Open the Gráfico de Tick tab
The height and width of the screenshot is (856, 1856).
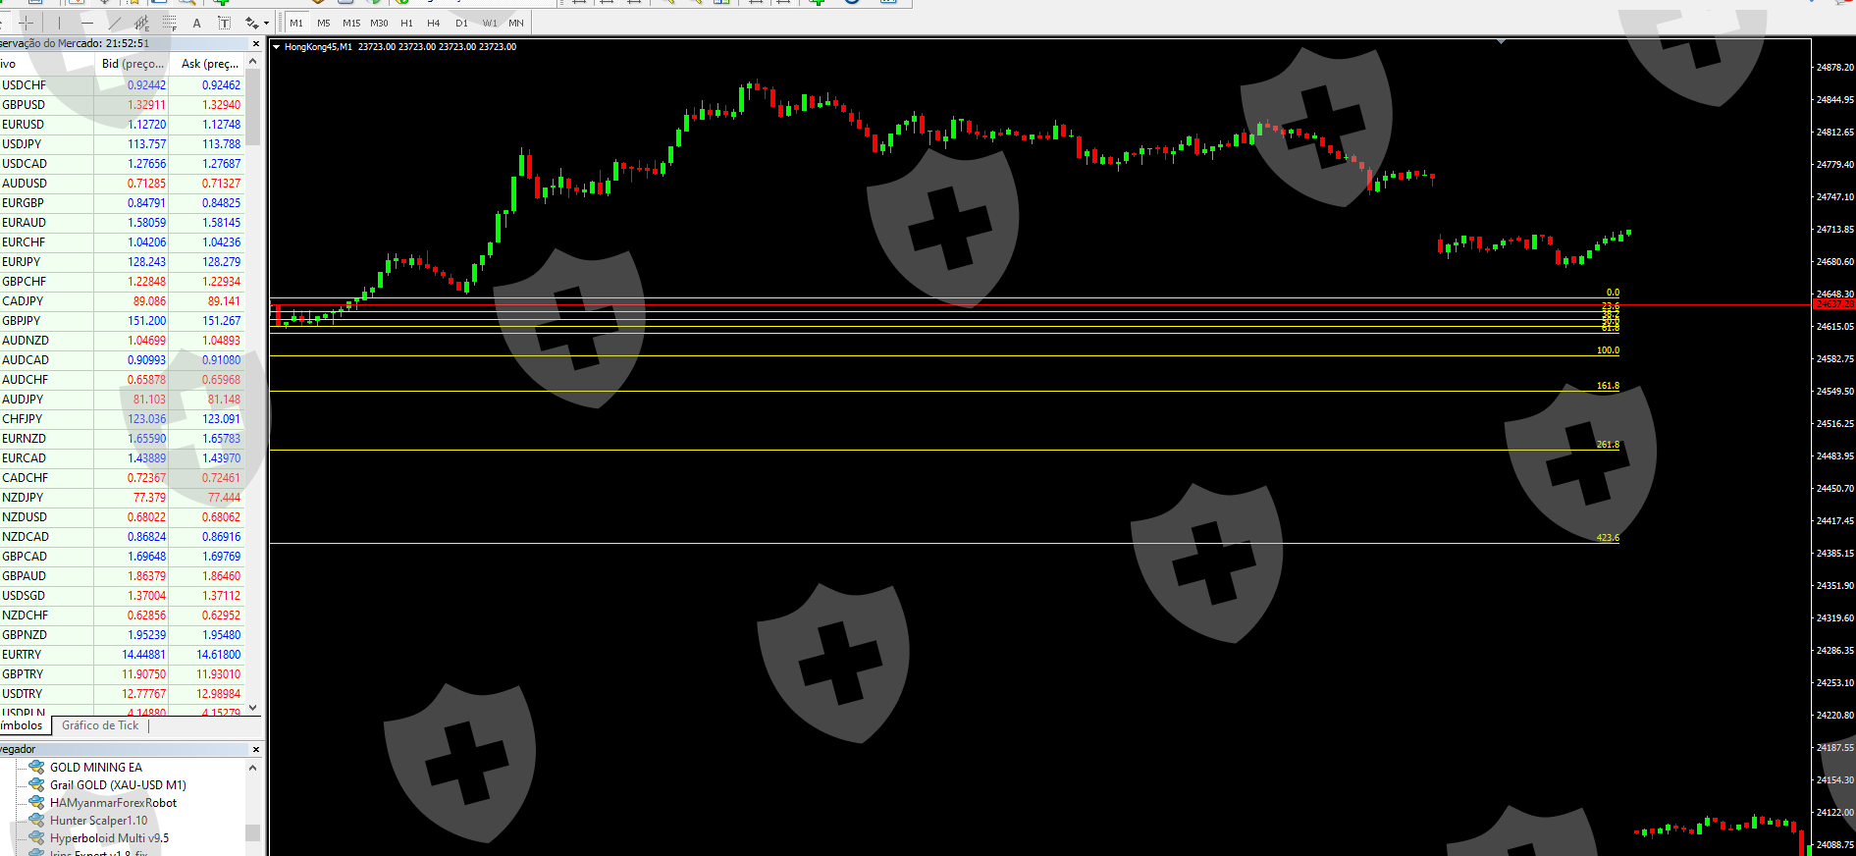pyautogui.click(x=100, y=725)
